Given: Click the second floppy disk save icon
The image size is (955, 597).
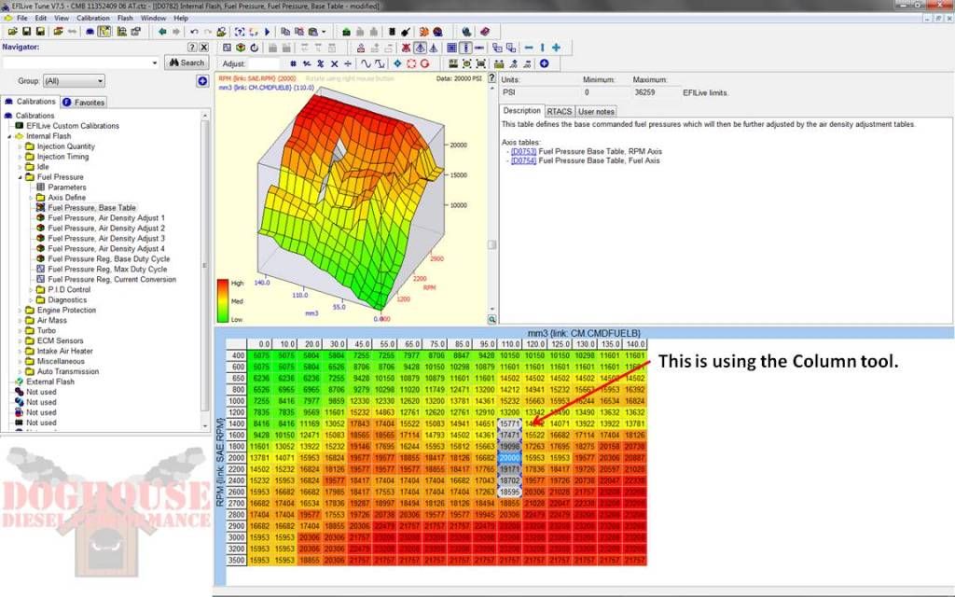Looking at the screenshot, I should click(x=40, y=31).
